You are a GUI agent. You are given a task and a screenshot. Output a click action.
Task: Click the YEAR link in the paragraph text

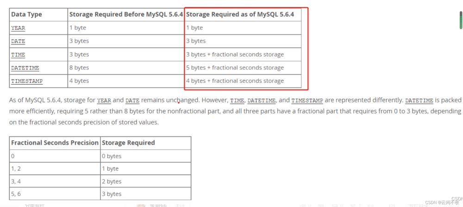pos(104,100)
